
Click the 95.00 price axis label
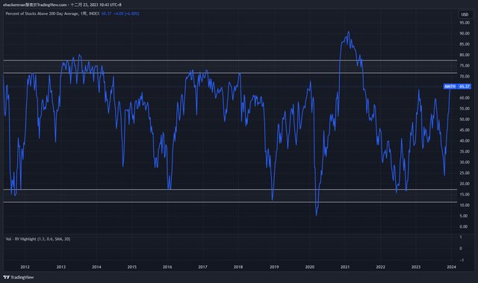(x=465, y=22)
